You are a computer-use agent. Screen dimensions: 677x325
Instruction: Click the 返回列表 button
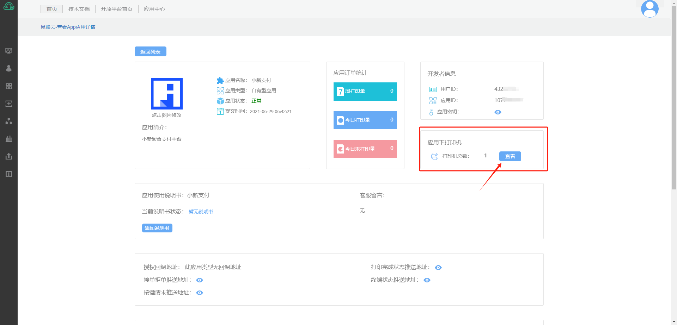pyautogui.click(x=151, y=51)
